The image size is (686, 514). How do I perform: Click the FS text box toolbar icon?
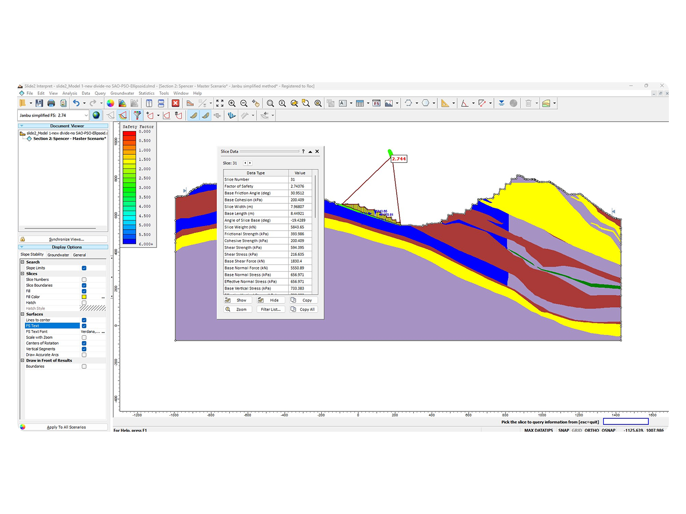pos(376,103)
